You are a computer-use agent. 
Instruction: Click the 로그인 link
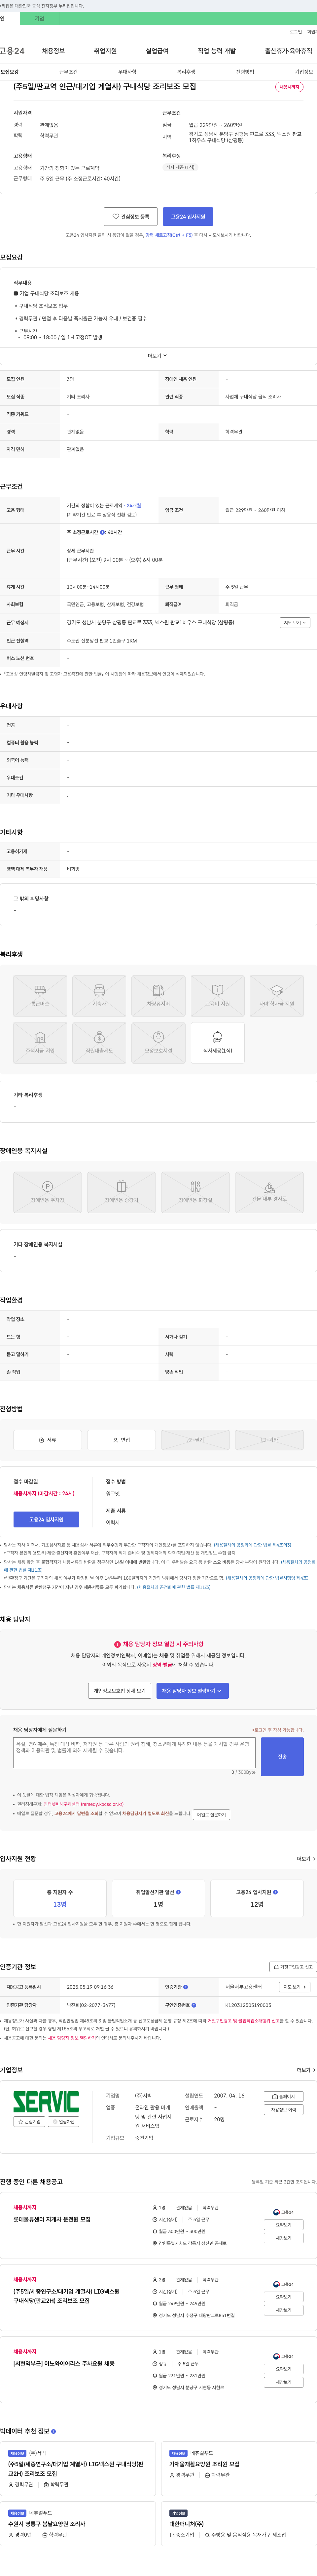pyautogui.click(x=296, y=32)
